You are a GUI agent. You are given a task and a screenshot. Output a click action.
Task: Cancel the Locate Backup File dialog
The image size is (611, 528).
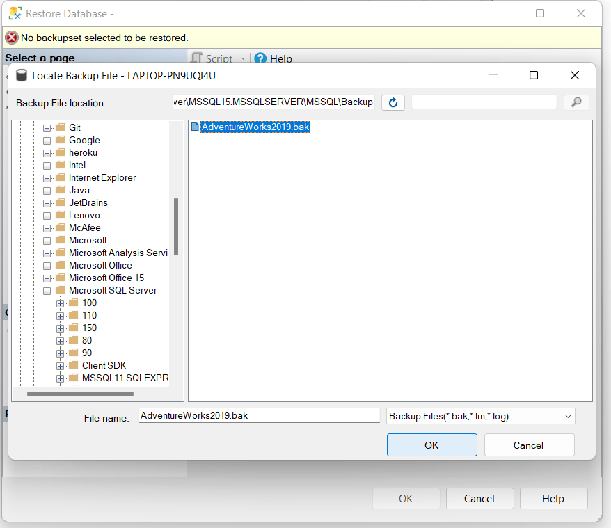[529, 445]
